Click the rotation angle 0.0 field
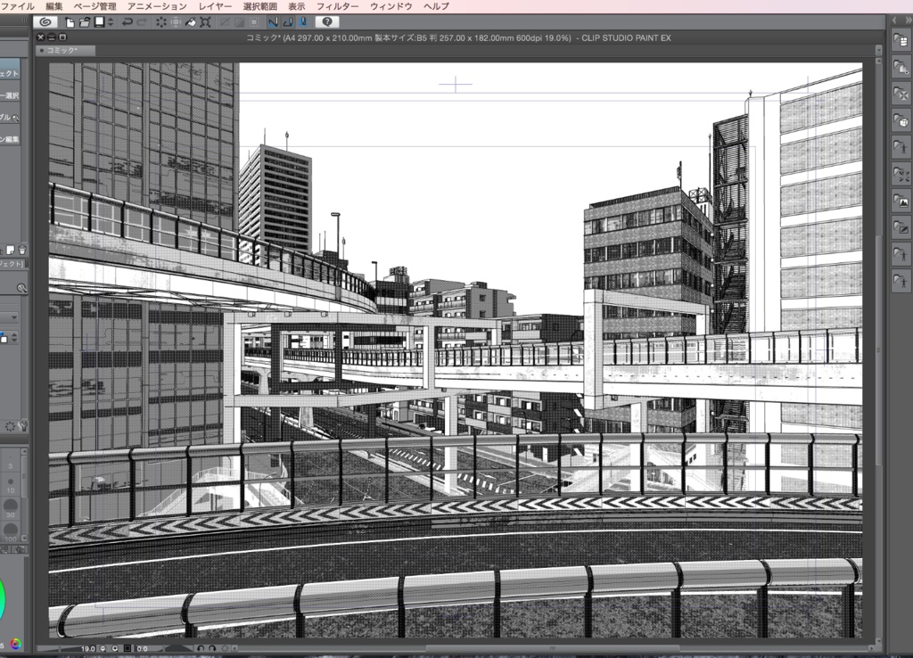Image resolution: width=913 pixels, height=658 pixels. click(142, 649)
